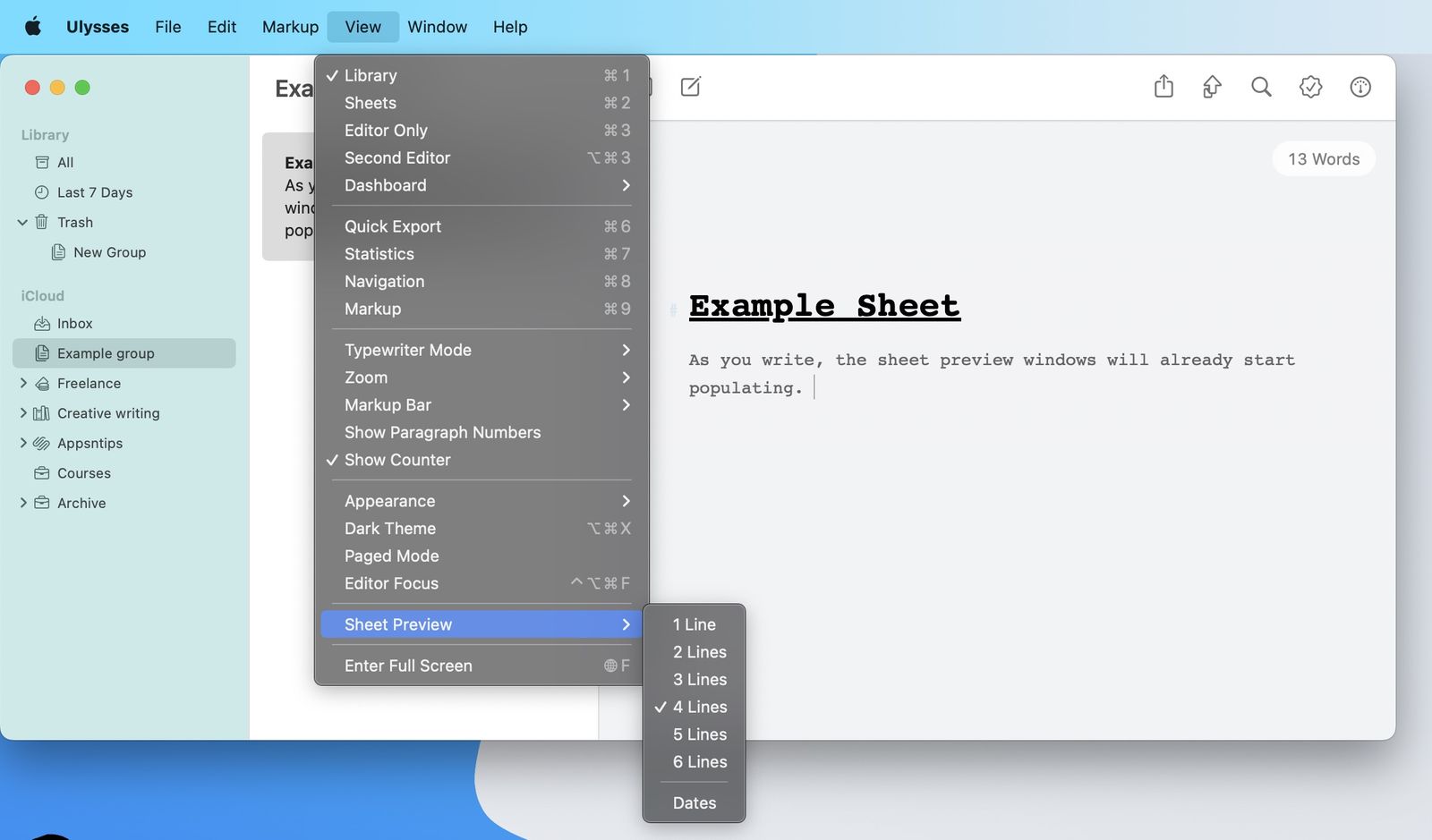Expand the Freelance group in the sidebar
Screen dimensions: 1432x840
coord(23,383)
